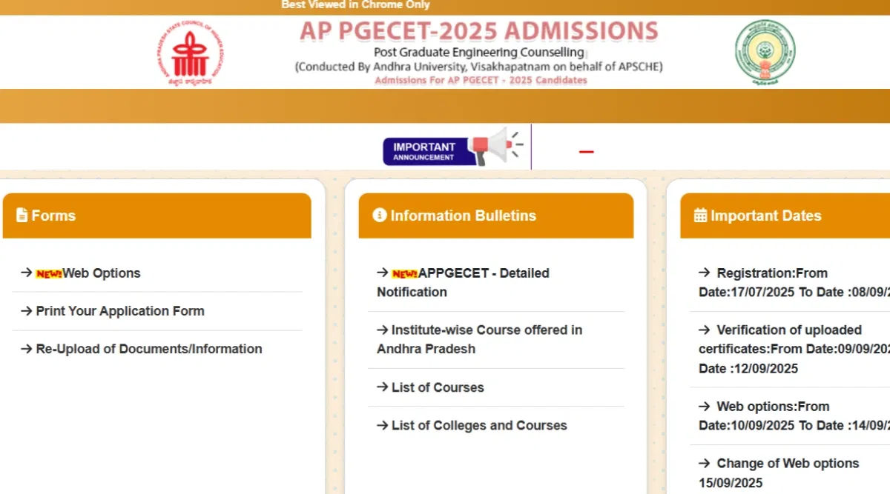This screenshot has height=494, width=890.
Task: Click the AP PGECET-2025 ADMISSIONS title
Action: [x=479, y=31]
